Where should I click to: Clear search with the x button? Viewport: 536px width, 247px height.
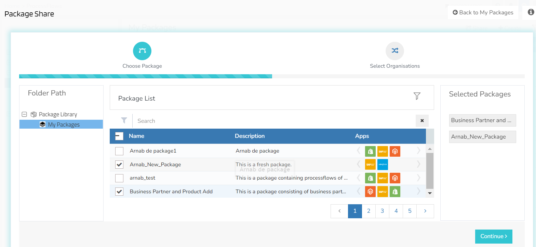[x=422, y=121]
